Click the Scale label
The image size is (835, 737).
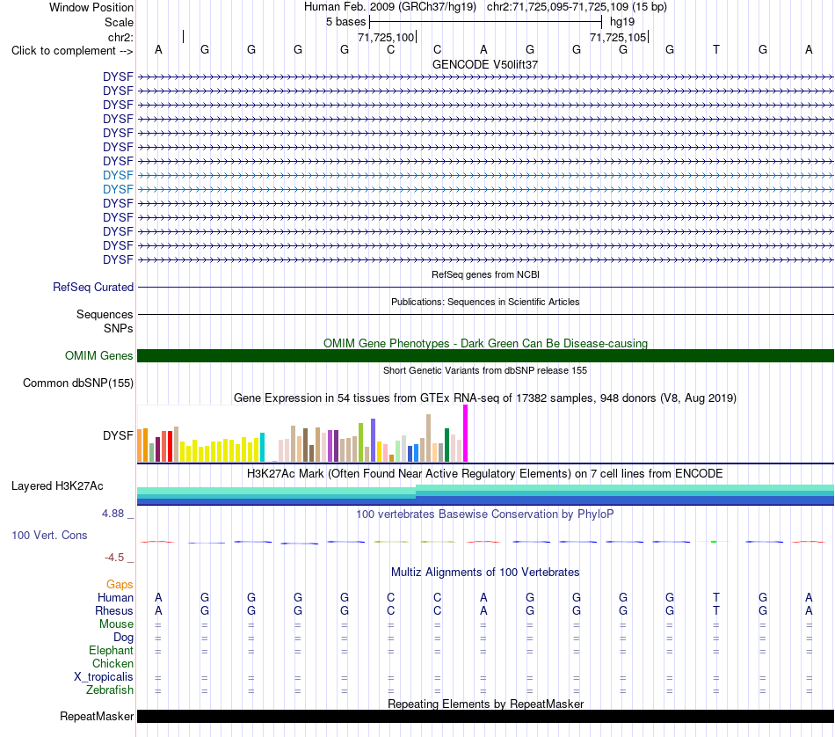click(119, 22)
